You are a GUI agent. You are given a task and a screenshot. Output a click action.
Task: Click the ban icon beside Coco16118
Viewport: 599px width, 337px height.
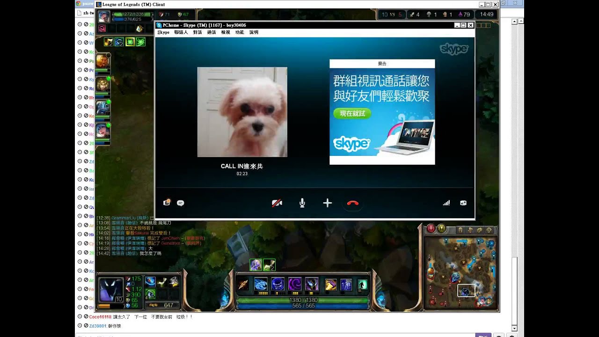point(86,317)
